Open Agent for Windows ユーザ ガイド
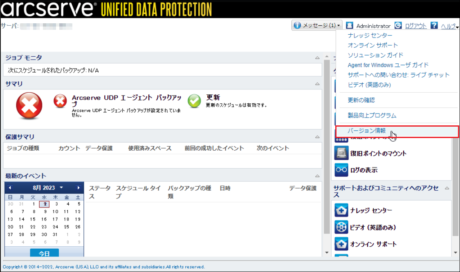This screenshot has height=272, width=460. tap(388, 65)
